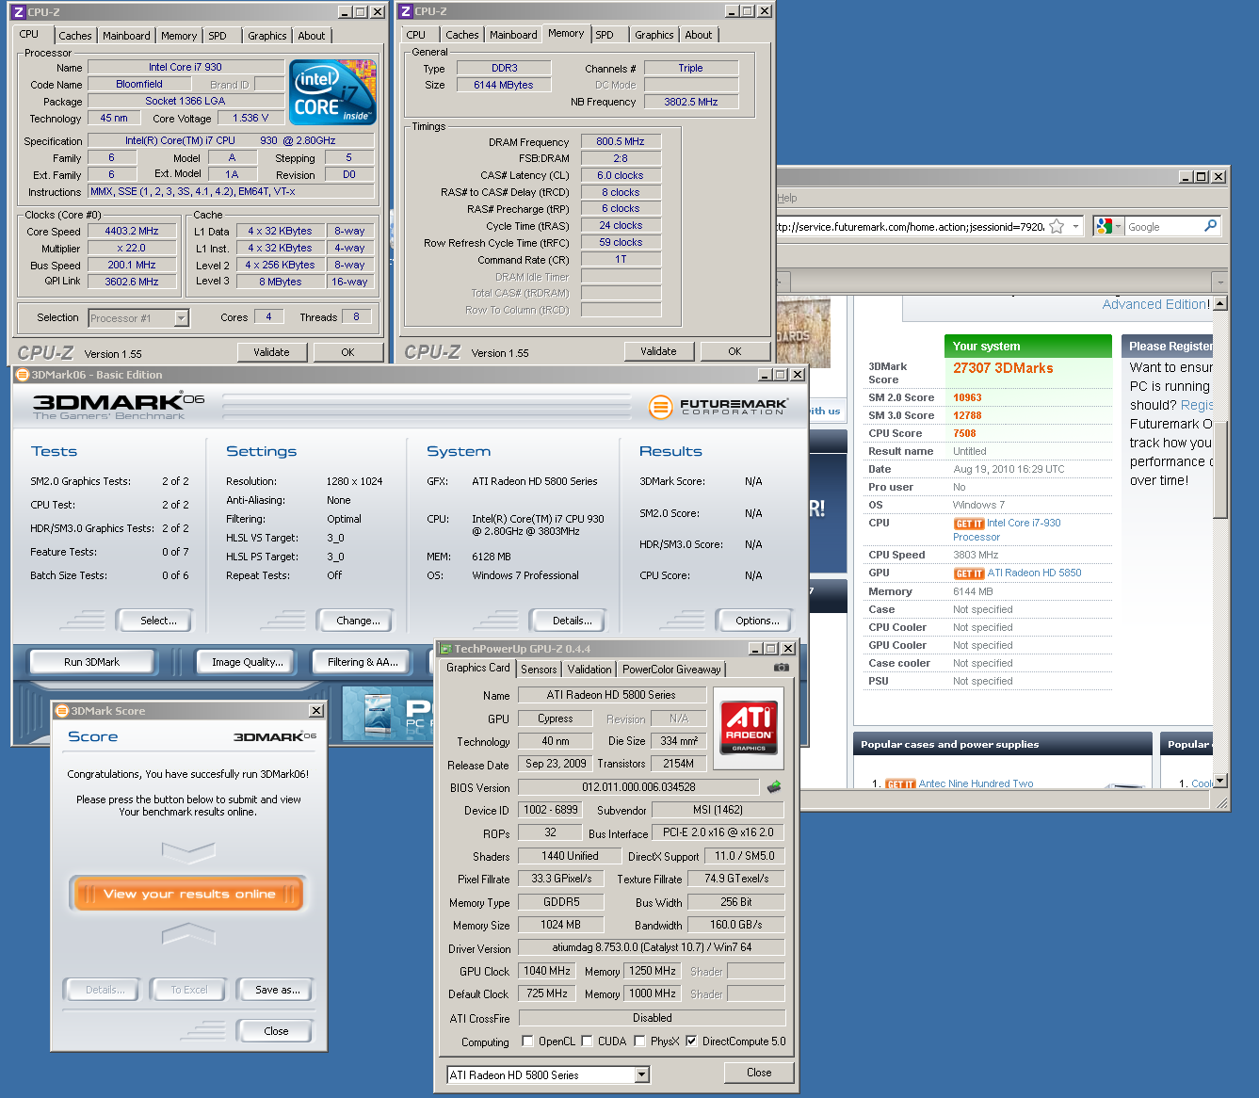Click the Google search engine icon
Image resolution: width=1259 pixels, height=1098 pixels.
(1104, 227)
